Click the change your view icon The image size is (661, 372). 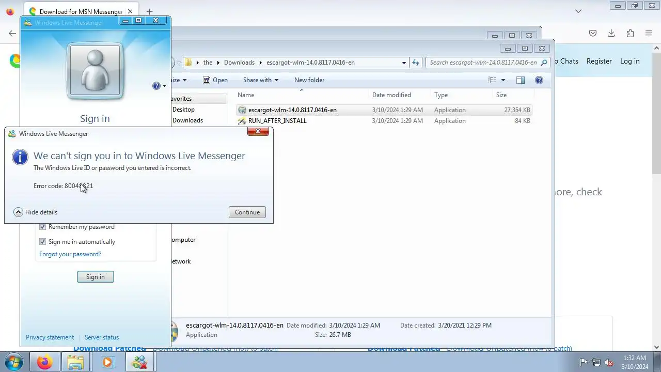click(492, 80)
